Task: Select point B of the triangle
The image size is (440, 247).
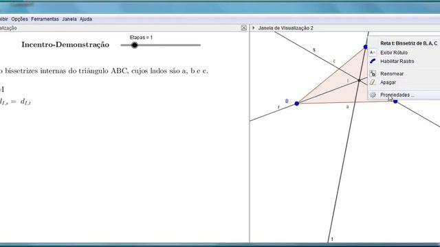Action: coord(296,104)
